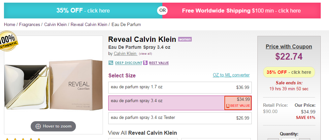Click the Deep Discount percent icon
329x140 pixels.
coord(111,63)
